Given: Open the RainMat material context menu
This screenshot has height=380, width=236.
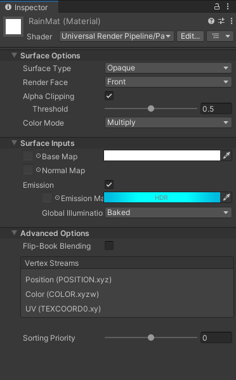Looking at the screenshot, I should pos(232,21).
